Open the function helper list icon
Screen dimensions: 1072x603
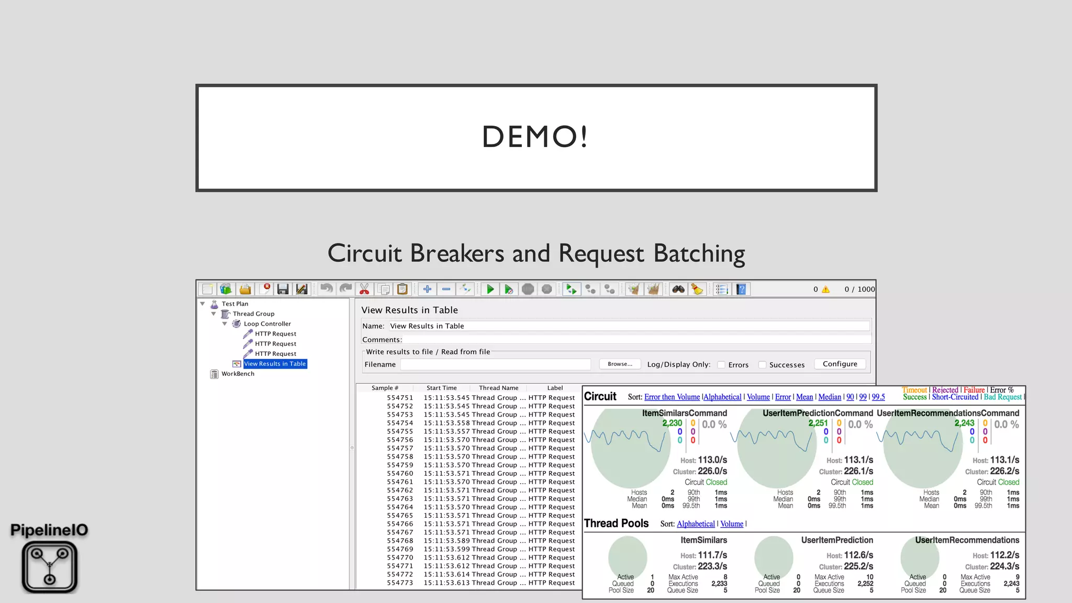[x=722, y=289]
